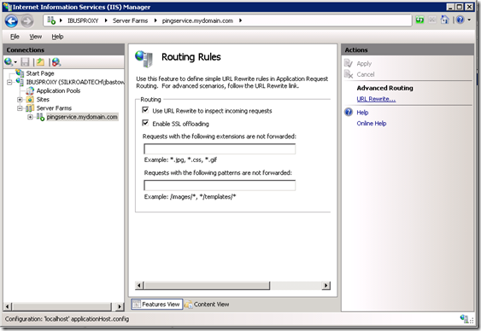This screenshot has width=481, height=331.
Task: Click the Save icon in the Connections toolbar
Action: [x=25, y=62]
